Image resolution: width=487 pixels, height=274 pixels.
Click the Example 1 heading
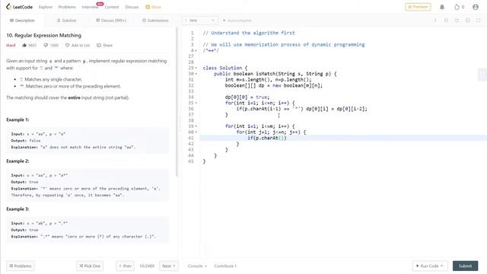[18, 119]
